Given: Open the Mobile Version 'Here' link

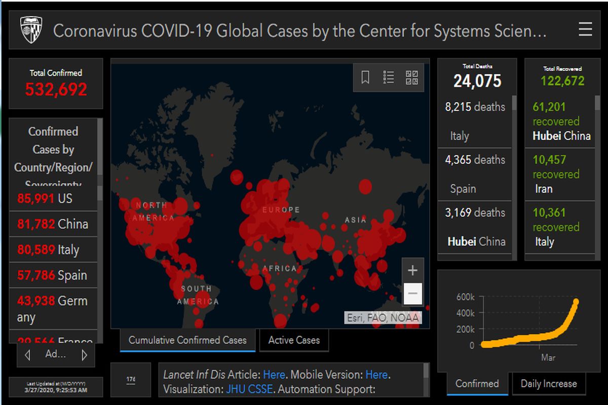Looking at the screenshot, I should tap(376, 375).
